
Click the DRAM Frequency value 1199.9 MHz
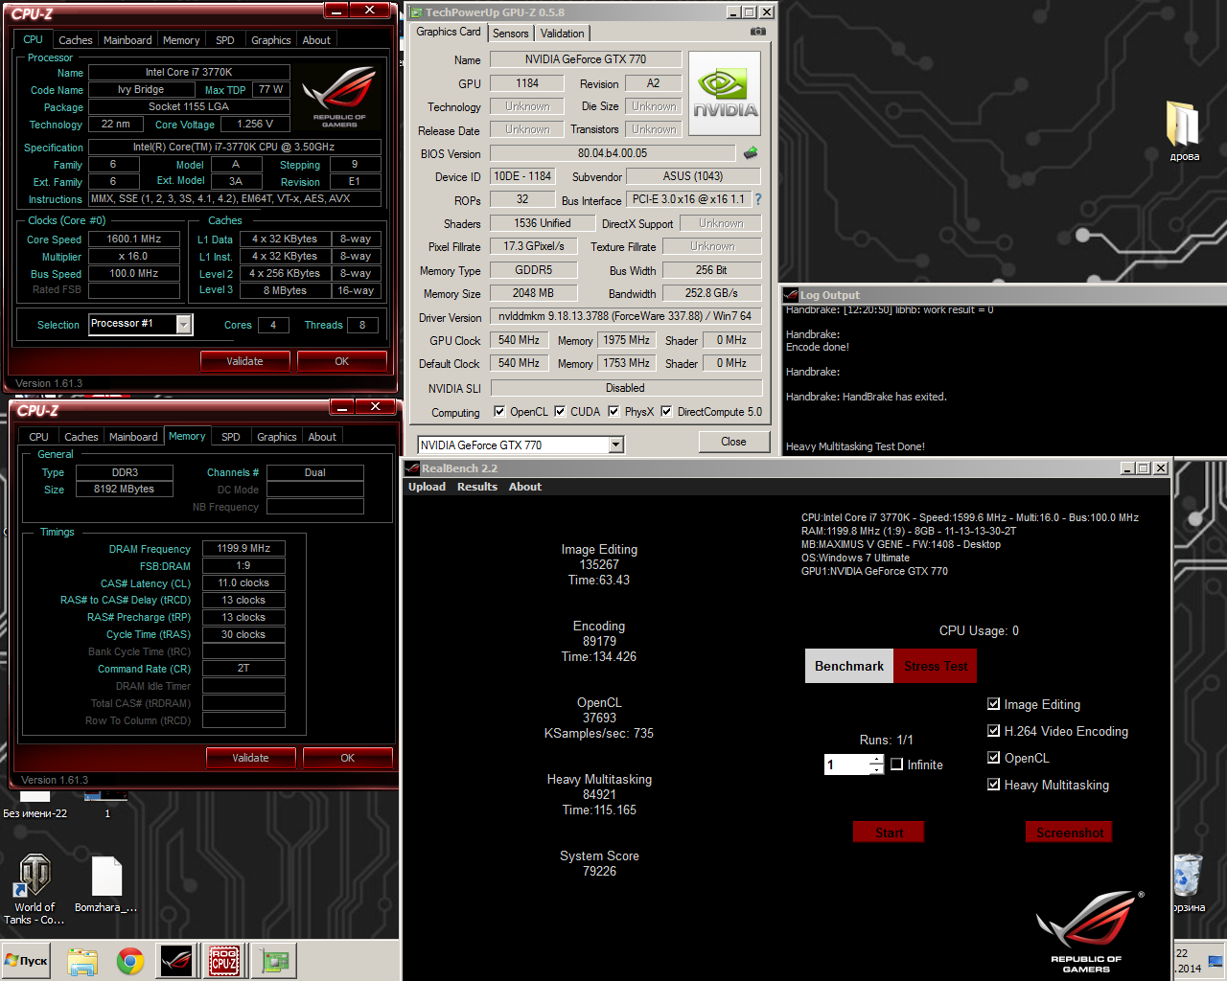[x=243, y=549]
